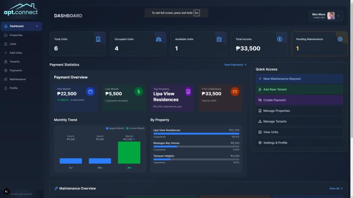The height and width of the screenshot is (198, 353).
Task: Click the Bien Maza profile avatar
Action: coord(331,16)
